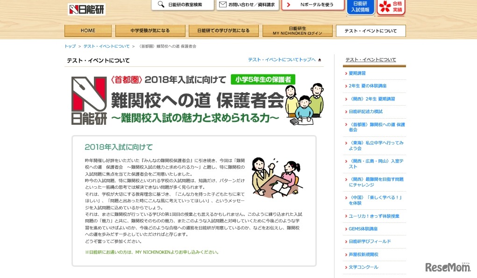Click the envelope icon next to お問い合わせ
The width and height of the screenshot is (477, 278).
pyautogui.click(x=223, y=5)
